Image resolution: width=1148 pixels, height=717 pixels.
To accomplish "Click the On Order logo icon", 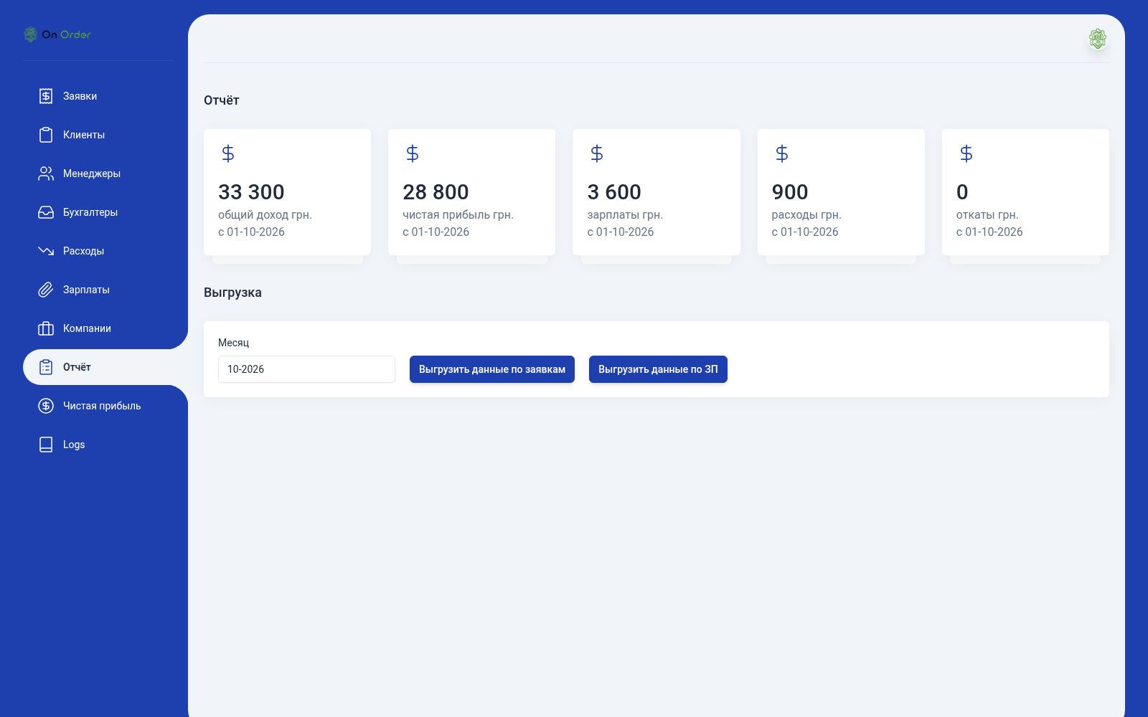I will [30, 34].
